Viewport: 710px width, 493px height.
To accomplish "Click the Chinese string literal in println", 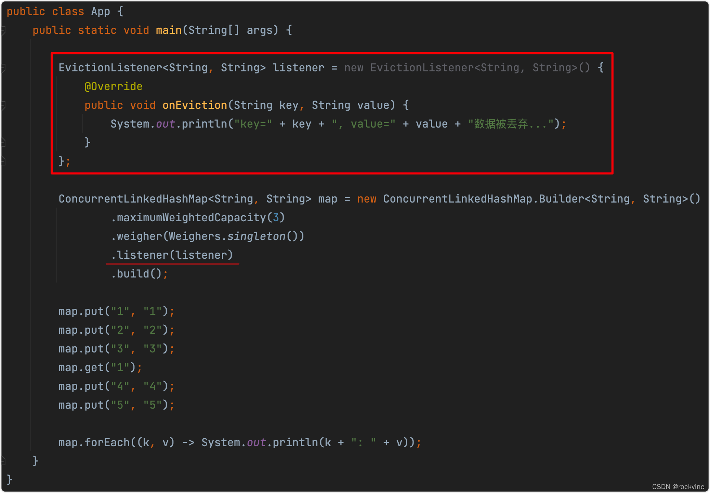I will (510, 124).
